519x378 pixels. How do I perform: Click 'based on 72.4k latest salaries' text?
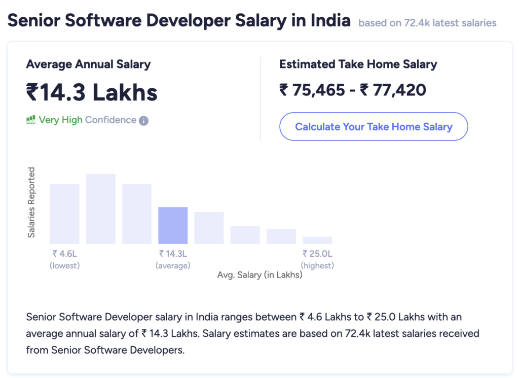pyautogui.click(x=427, y=23)
